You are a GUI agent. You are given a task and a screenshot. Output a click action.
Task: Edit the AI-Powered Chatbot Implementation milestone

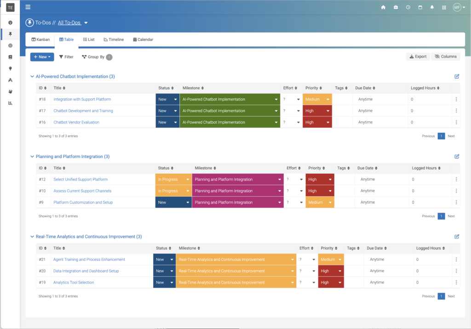456,77
